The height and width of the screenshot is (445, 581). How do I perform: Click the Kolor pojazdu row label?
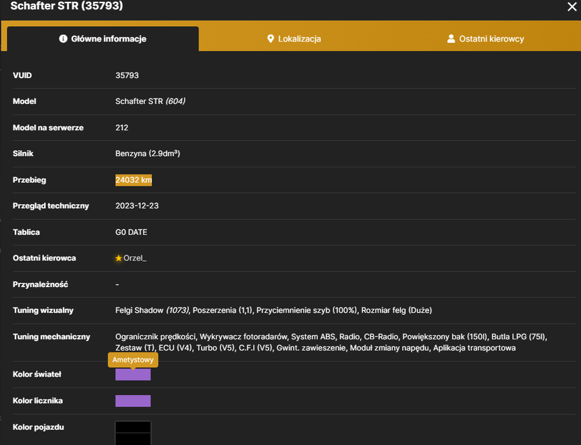click(39, 427)
